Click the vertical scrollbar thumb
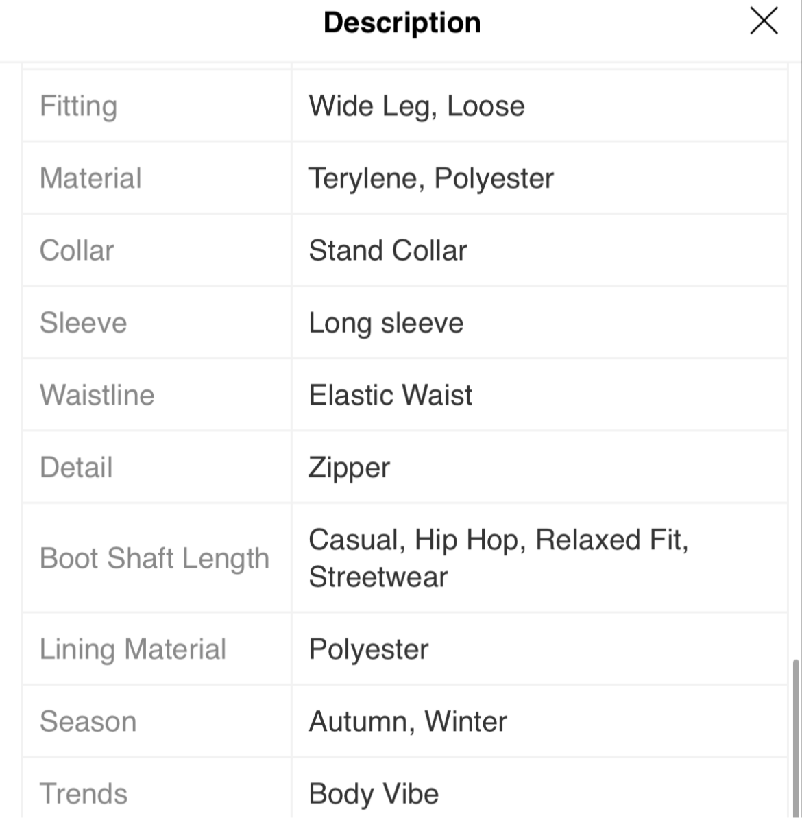 tap(796, 738)
